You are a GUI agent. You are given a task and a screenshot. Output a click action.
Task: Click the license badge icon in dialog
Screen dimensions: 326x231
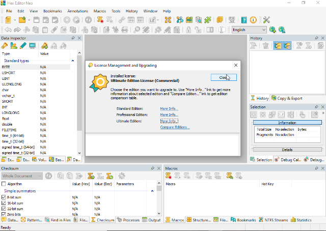click(99, 82)
